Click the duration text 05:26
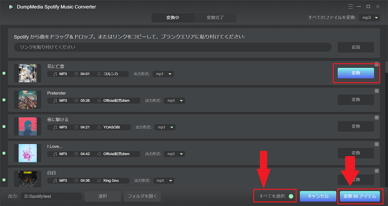388x206 pixels. point(85,101)
